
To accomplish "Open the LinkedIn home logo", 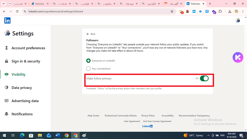I will click(7, 21).
